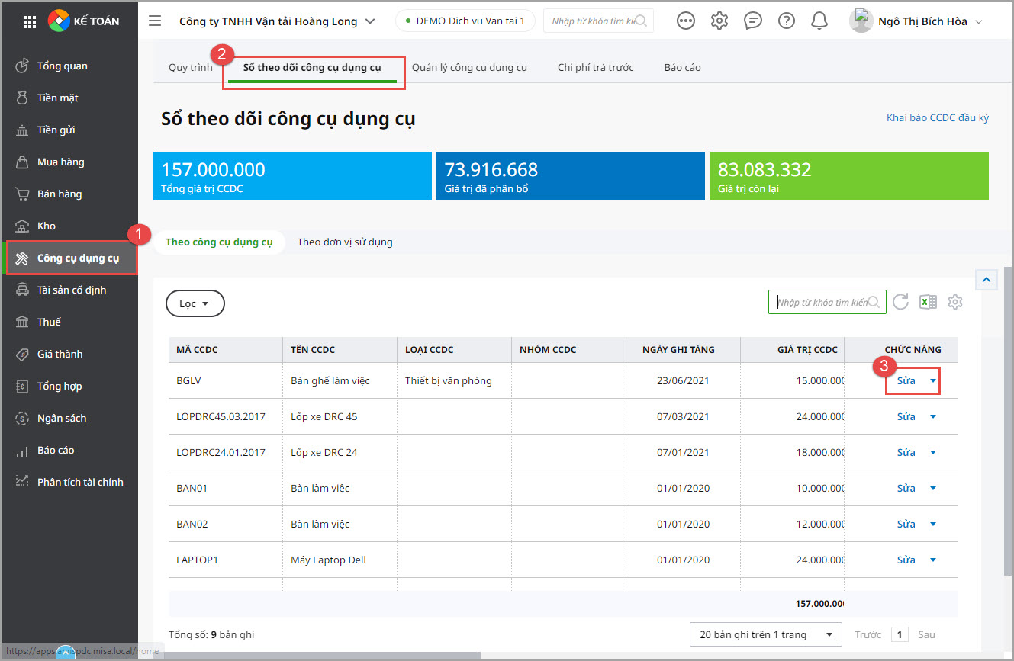Open Tài sản cố định in sidebar
The height and width of the screenshot is (661, 1014).
point(72,290)
